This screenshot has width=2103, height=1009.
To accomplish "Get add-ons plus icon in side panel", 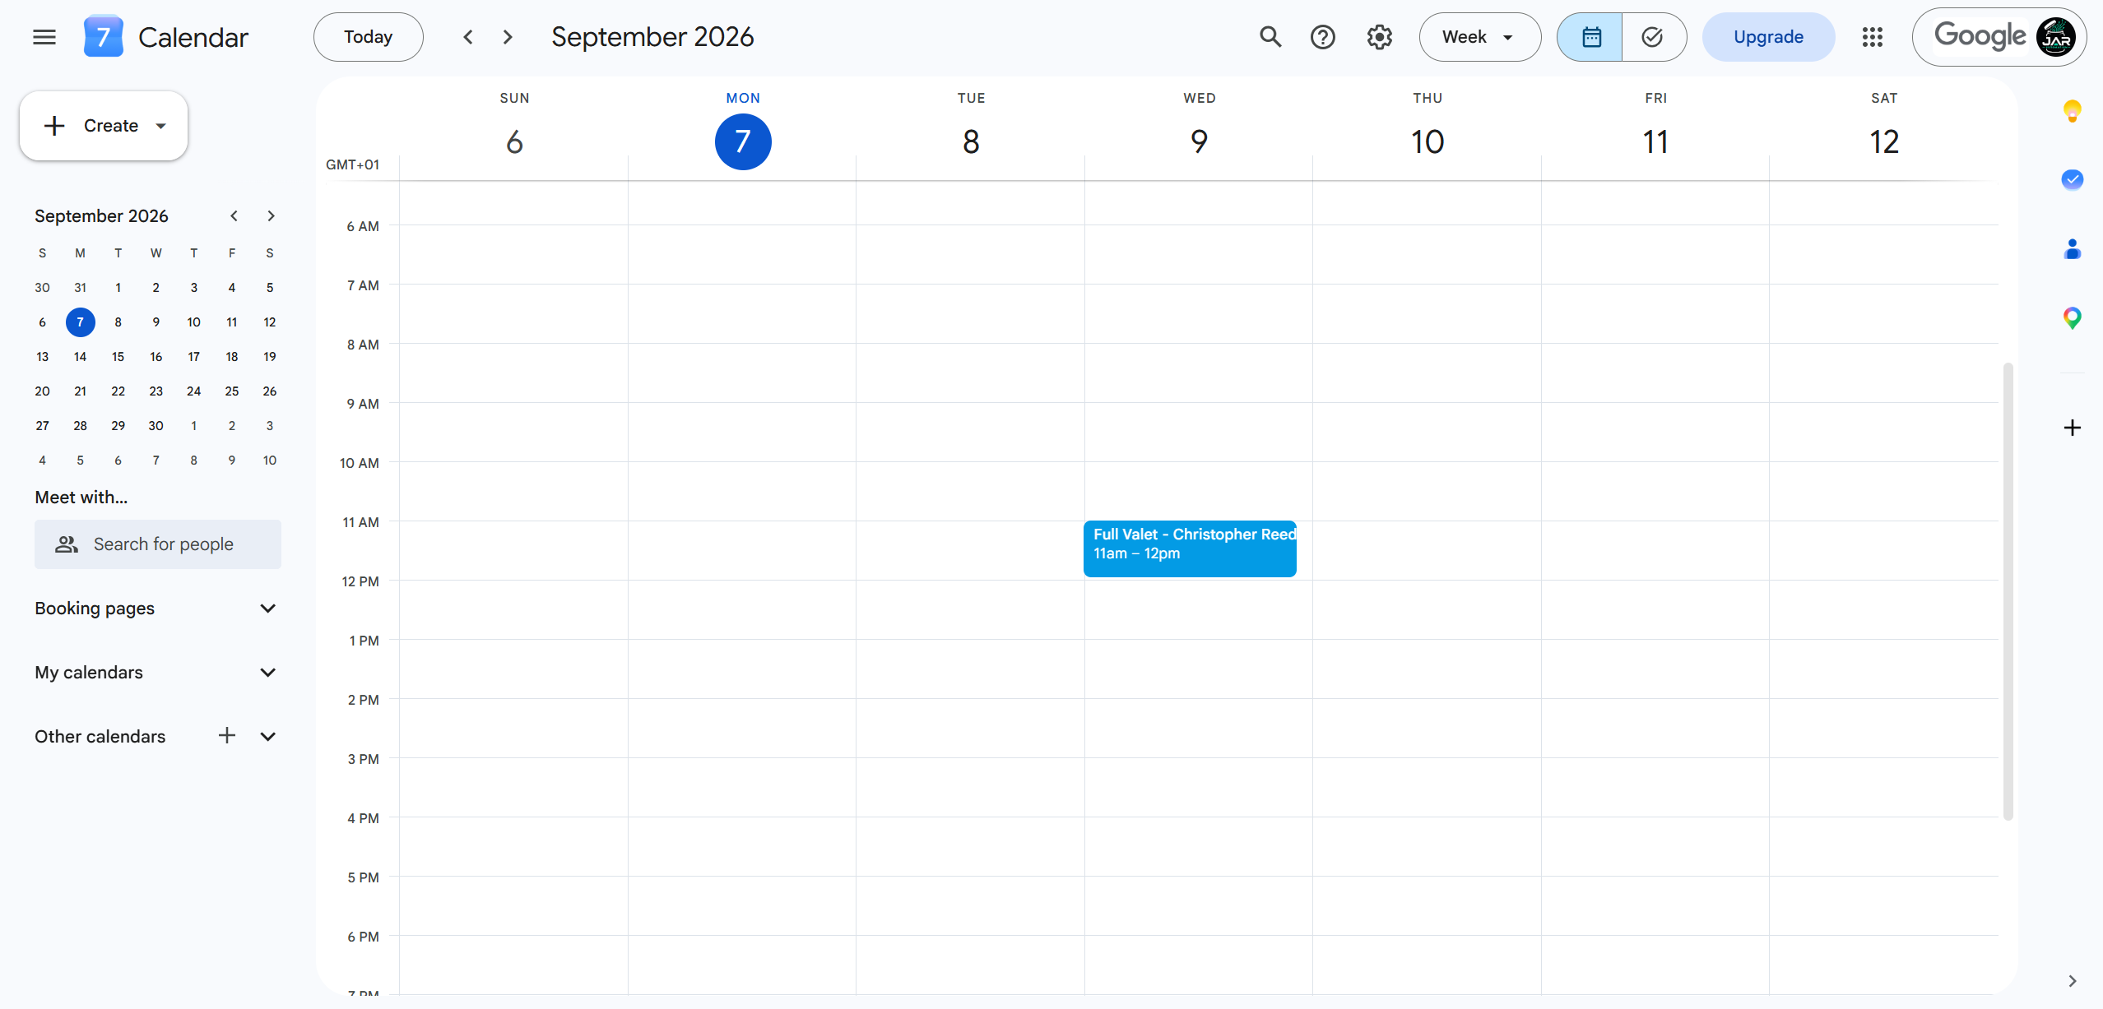I will pyautogui.click(x=2073, y=428).
